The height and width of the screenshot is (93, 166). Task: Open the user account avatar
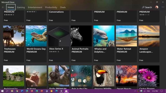pyautogui.click(x=157, y=7)
